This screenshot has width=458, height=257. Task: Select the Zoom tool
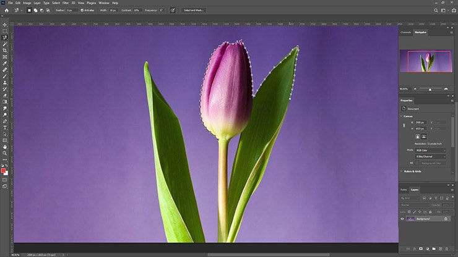coord(5,153)
